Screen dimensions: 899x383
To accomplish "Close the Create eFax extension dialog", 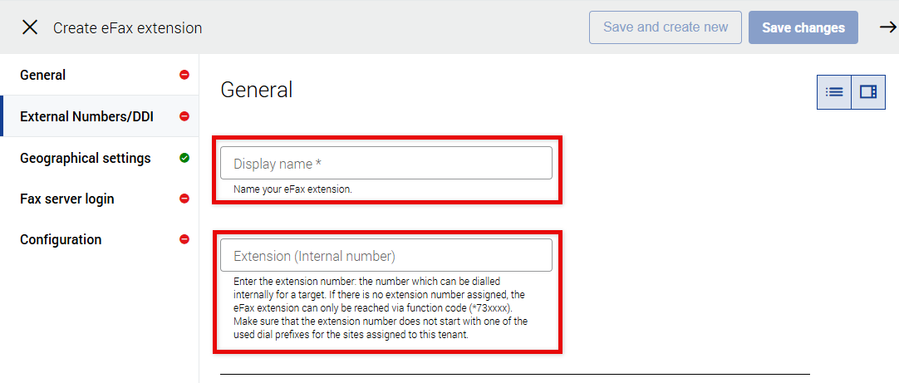I will (30, 27).
